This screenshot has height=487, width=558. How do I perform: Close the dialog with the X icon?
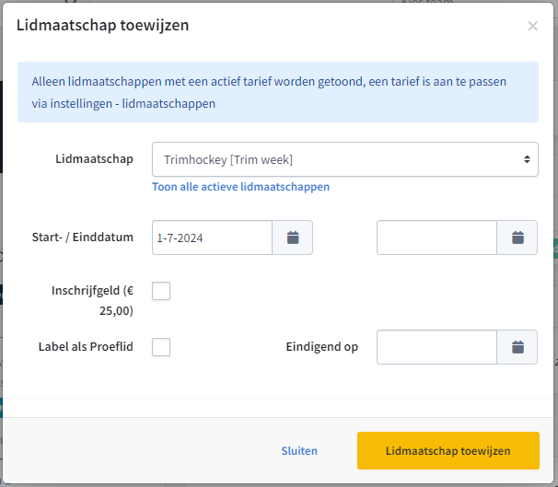(x=533, y=26)
